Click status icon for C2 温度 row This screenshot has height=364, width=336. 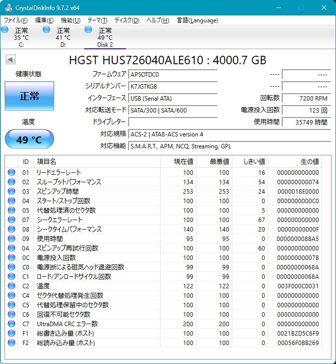click(x=11, y=286)
